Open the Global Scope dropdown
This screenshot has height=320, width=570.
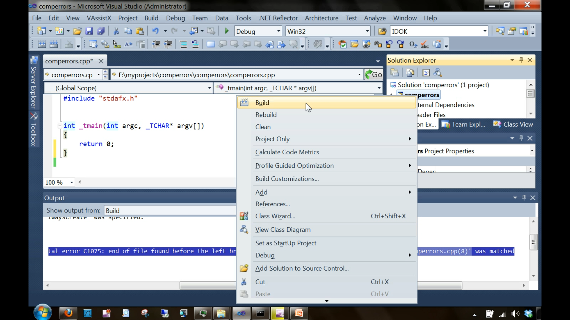pyautogui.click(x=209, y=88)
